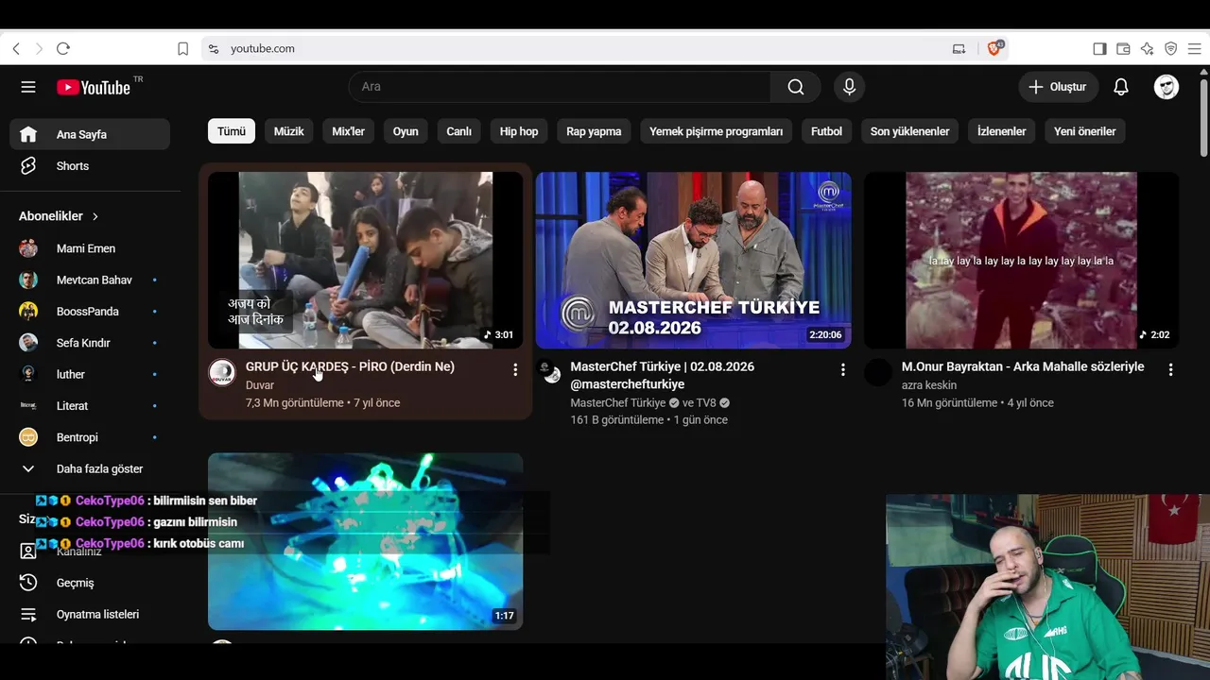Open more options for GRUP ÜÇ KARDEŞ video
This screenshot has width=1210, height=680.
click(515, 370)
